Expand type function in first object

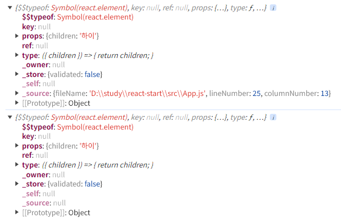pyautogui.click(x=17, y=55)
